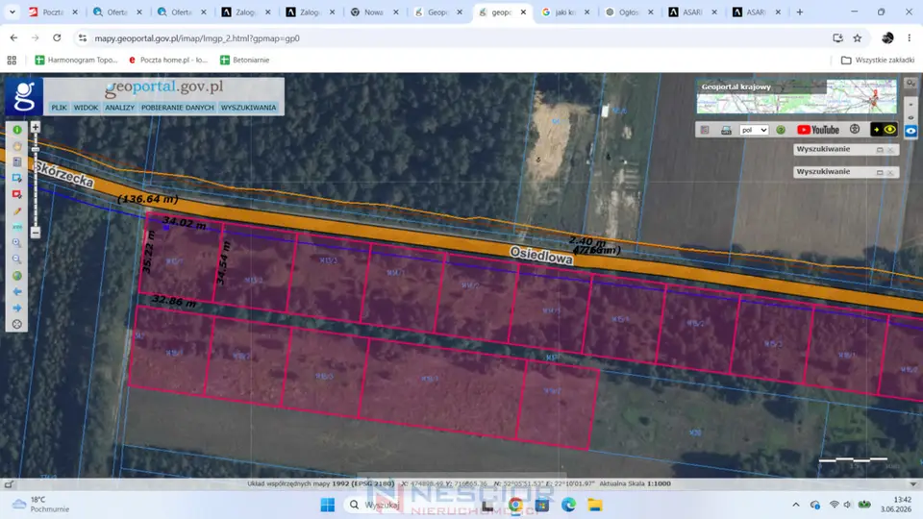
Task: Activate the zoom-in magnifier tool
Action: (x=17, y=243)
